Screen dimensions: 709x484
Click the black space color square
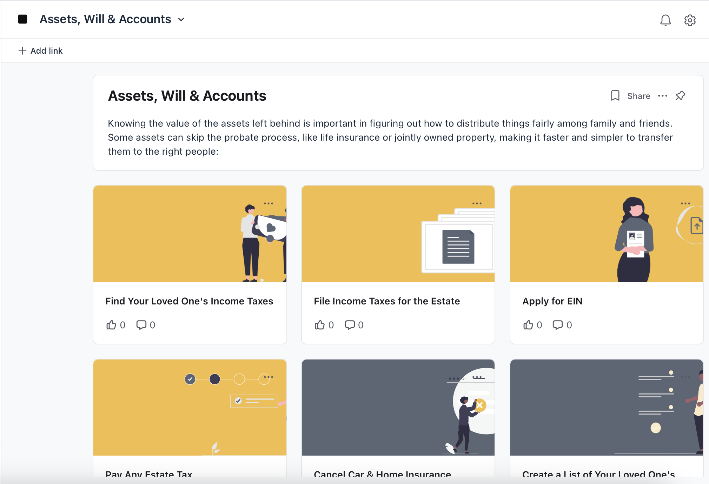pyautogui.click(x=23, y=19)
